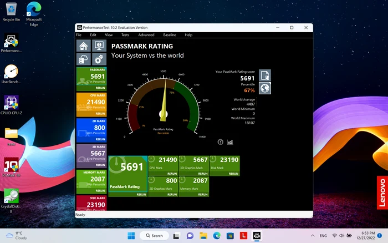Open the CrystalDiskMark desktop shortcut
The width and height of the screenshot is (388, 243).
coord(11,201)
